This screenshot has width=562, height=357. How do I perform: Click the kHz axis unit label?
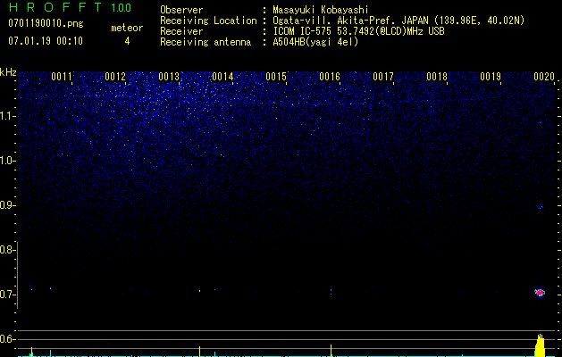click(8, 72)
